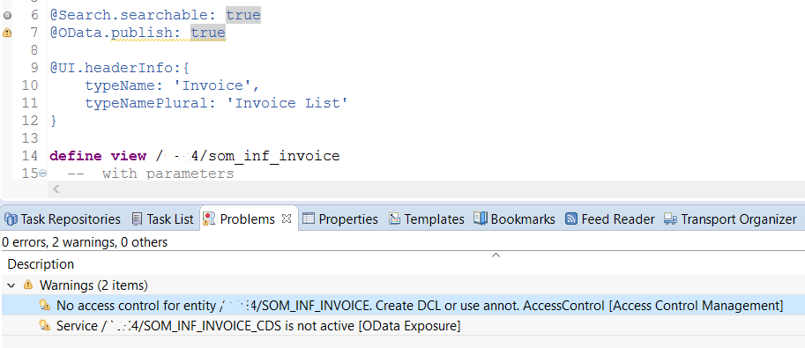
Task: Click the Warnings group warning icon
Action: [28, 285]
